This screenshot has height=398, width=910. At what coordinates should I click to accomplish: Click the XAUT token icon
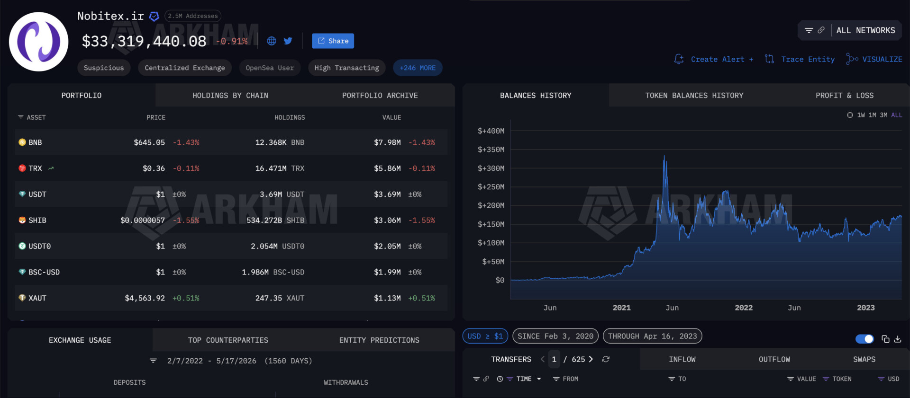(x=22, y=298)
